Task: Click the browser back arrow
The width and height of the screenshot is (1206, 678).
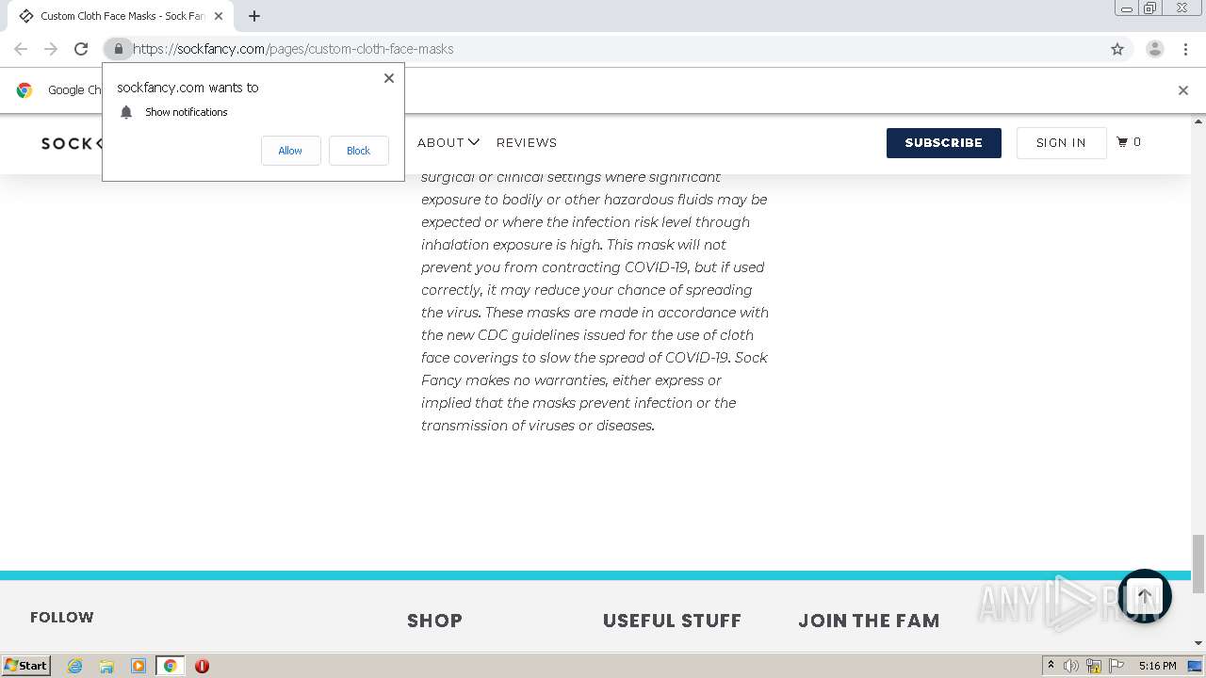Action: pos(21,49)
